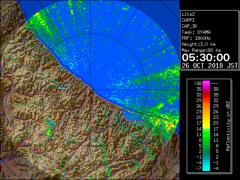Click the red 32 dBZ color band
Screen dimensions: 240x180
(206, 95)
